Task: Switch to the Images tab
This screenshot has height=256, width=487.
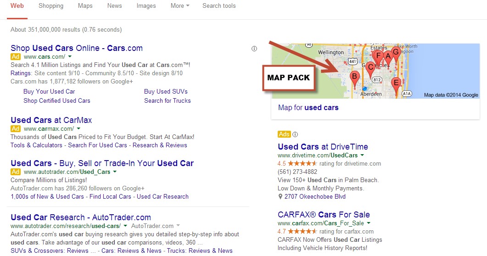Action: click(146, 6)
